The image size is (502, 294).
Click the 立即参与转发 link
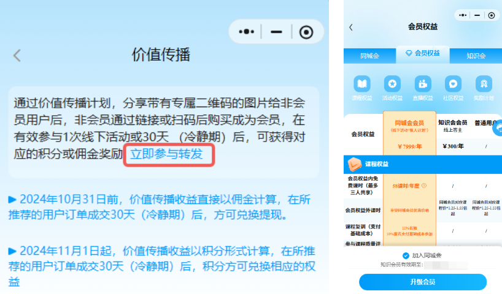166,154
